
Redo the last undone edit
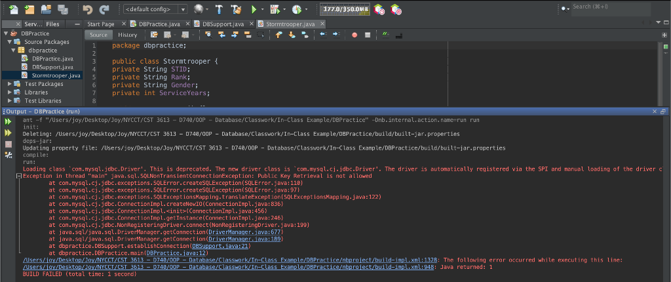click(x=104, y=9)
